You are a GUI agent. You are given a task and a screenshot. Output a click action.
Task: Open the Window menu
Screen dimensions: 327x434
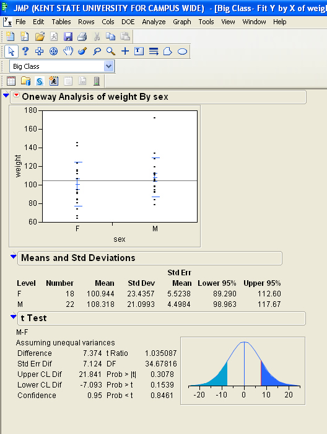tap(254, 22)
